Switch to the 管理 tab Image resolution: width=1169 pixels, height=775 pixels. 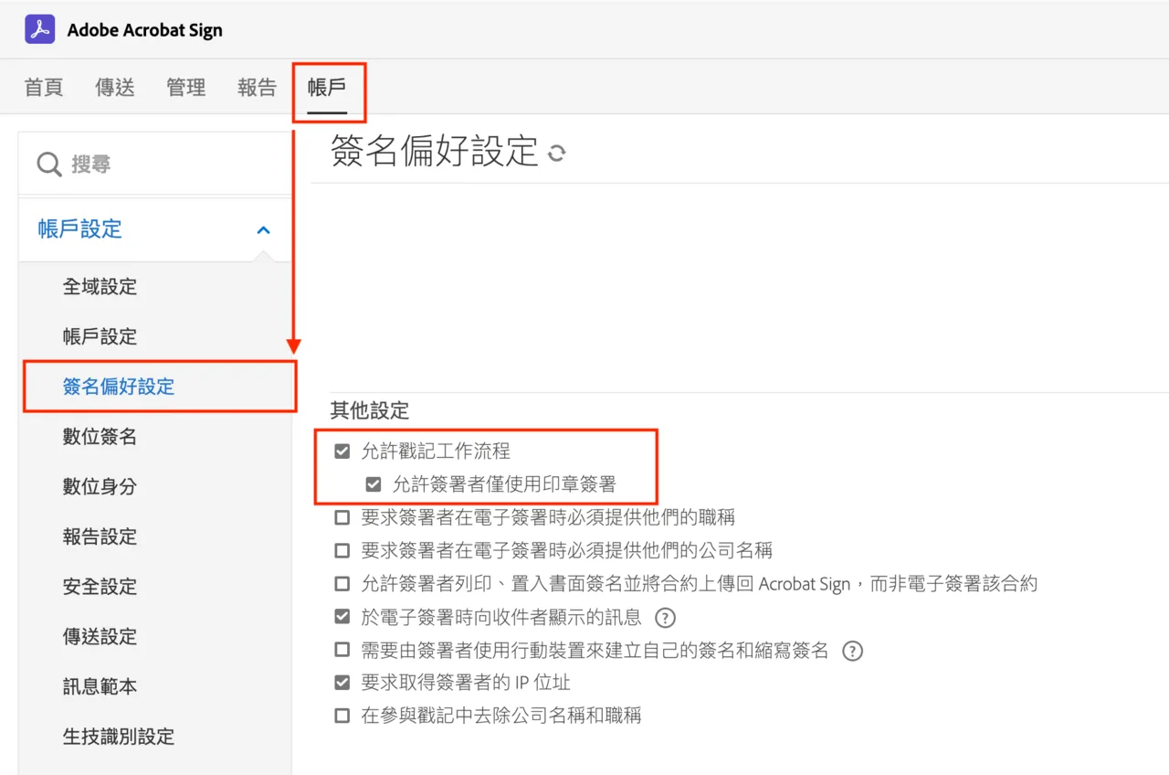186,88
